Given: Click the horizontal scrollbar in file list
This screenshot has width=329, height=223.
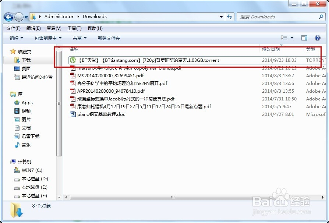Looking at the screenshot, I should [x=173, y=197].
